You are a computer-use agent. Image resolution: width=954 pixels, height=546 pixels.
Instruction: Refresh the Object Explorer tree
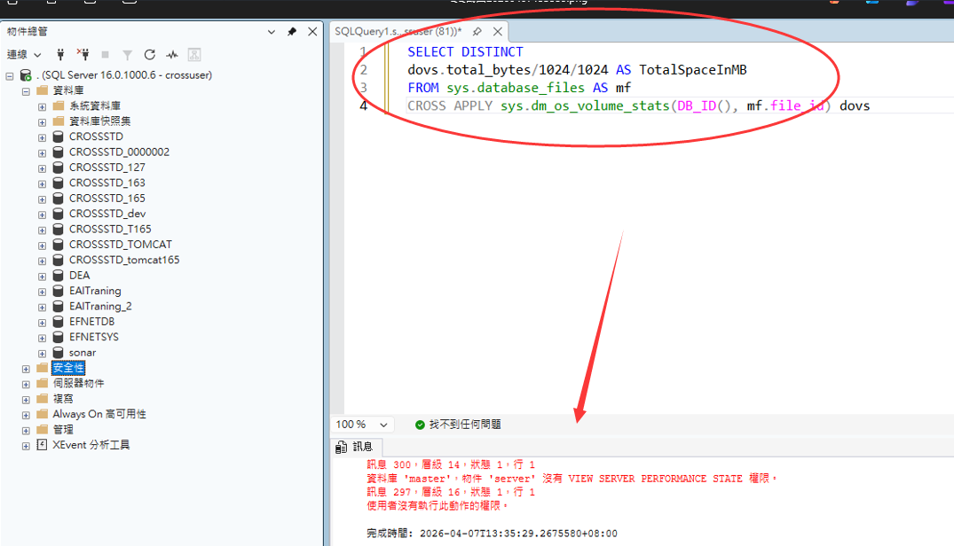coord(150,55)
